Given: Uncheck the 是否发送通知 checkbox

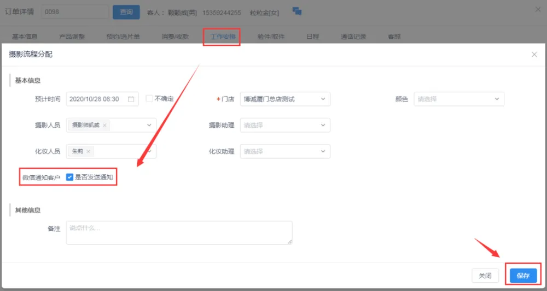Looking at the screenshot, I should pyautogui.click(x=70, y=177).
